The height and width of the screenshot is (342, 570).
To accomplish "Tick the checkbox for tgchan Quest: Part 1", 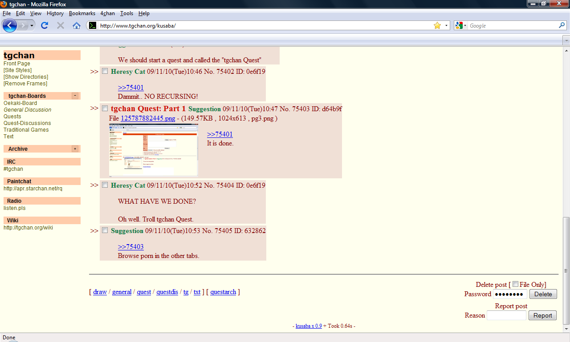I will [x=105, y=108].
